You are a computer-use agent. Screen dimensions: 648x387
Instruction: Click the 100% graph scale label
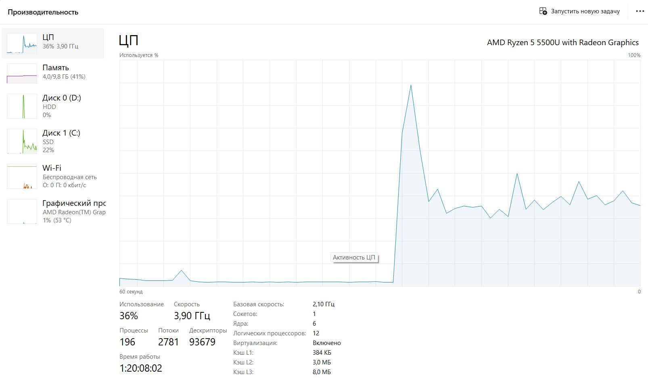tap(634, 55)
